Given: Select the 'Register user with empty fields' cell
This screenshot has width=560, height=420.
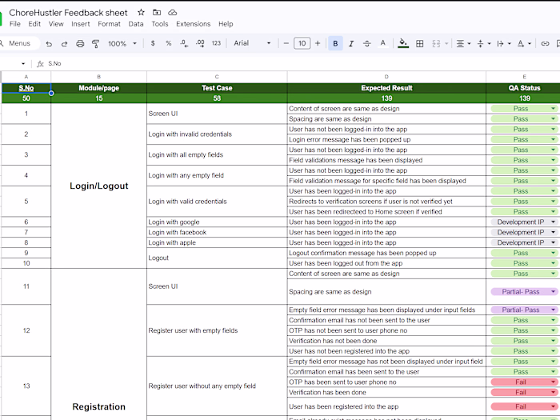Looking at the screenshot, I should click(217, 330).
